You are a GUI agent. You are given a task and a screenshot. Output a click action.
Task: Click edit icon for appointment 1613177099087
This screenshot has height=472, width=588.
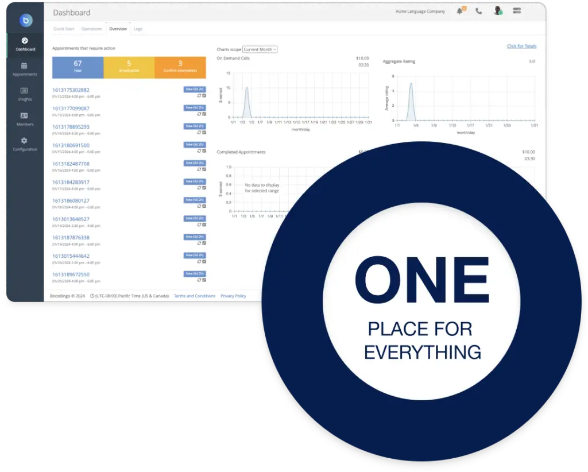[204, 114]
